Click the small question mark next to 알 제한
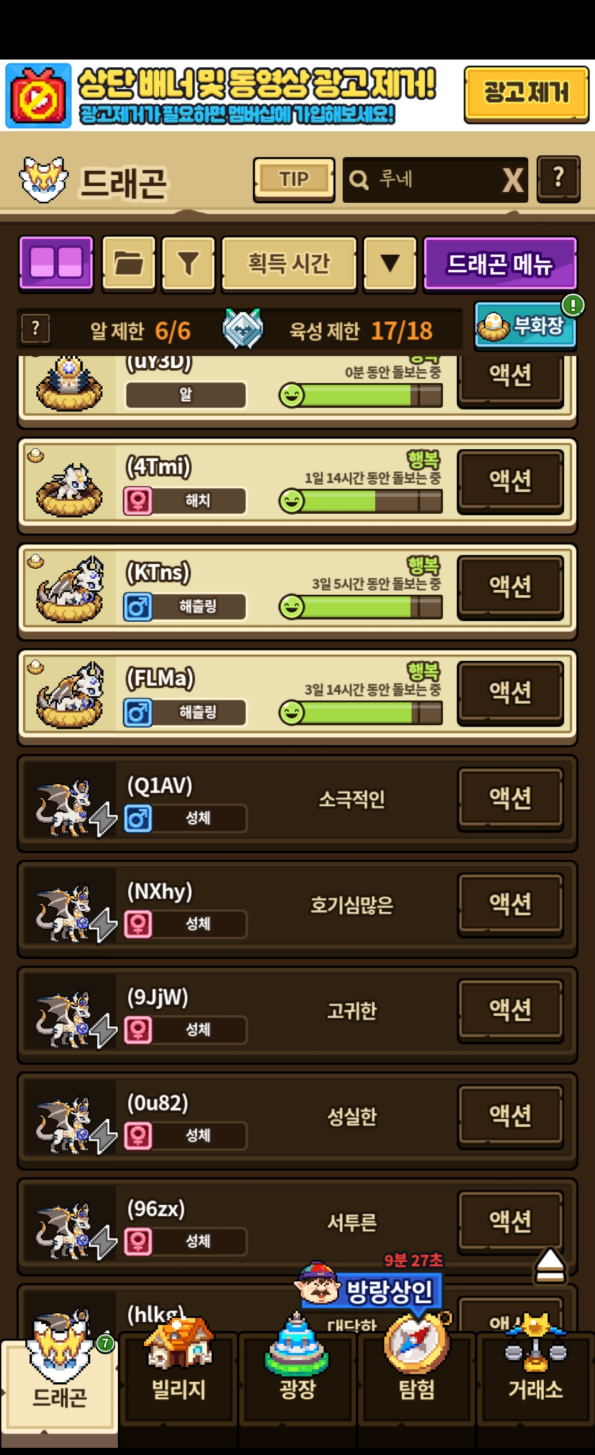The image size is (595, 1455). (36, 328)
